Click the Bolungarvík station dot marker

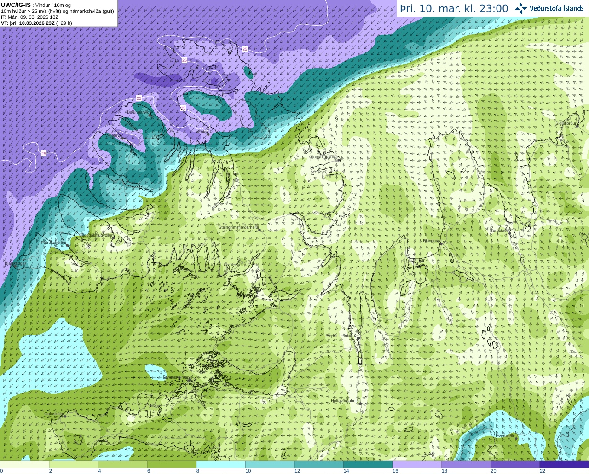(x=150, y=116)
